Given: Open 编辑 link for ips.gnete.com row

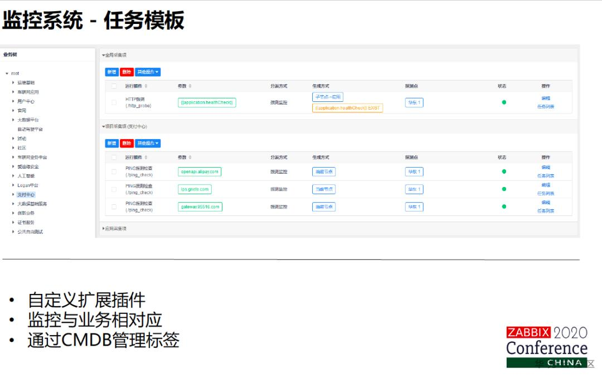Looking at the screenshot, I should coord(546,185).
